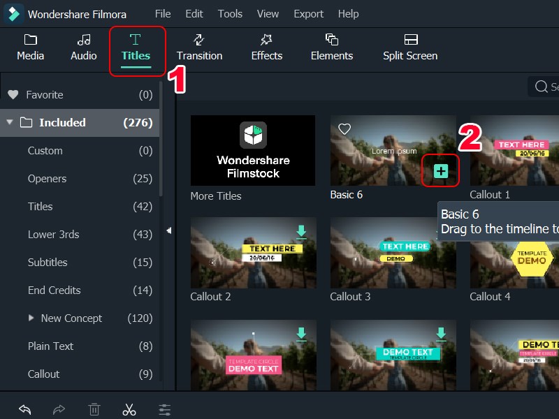The width and height of the screenshot is (559, 419).
Task: Expand the New Concept category
Action: (30, 318)
